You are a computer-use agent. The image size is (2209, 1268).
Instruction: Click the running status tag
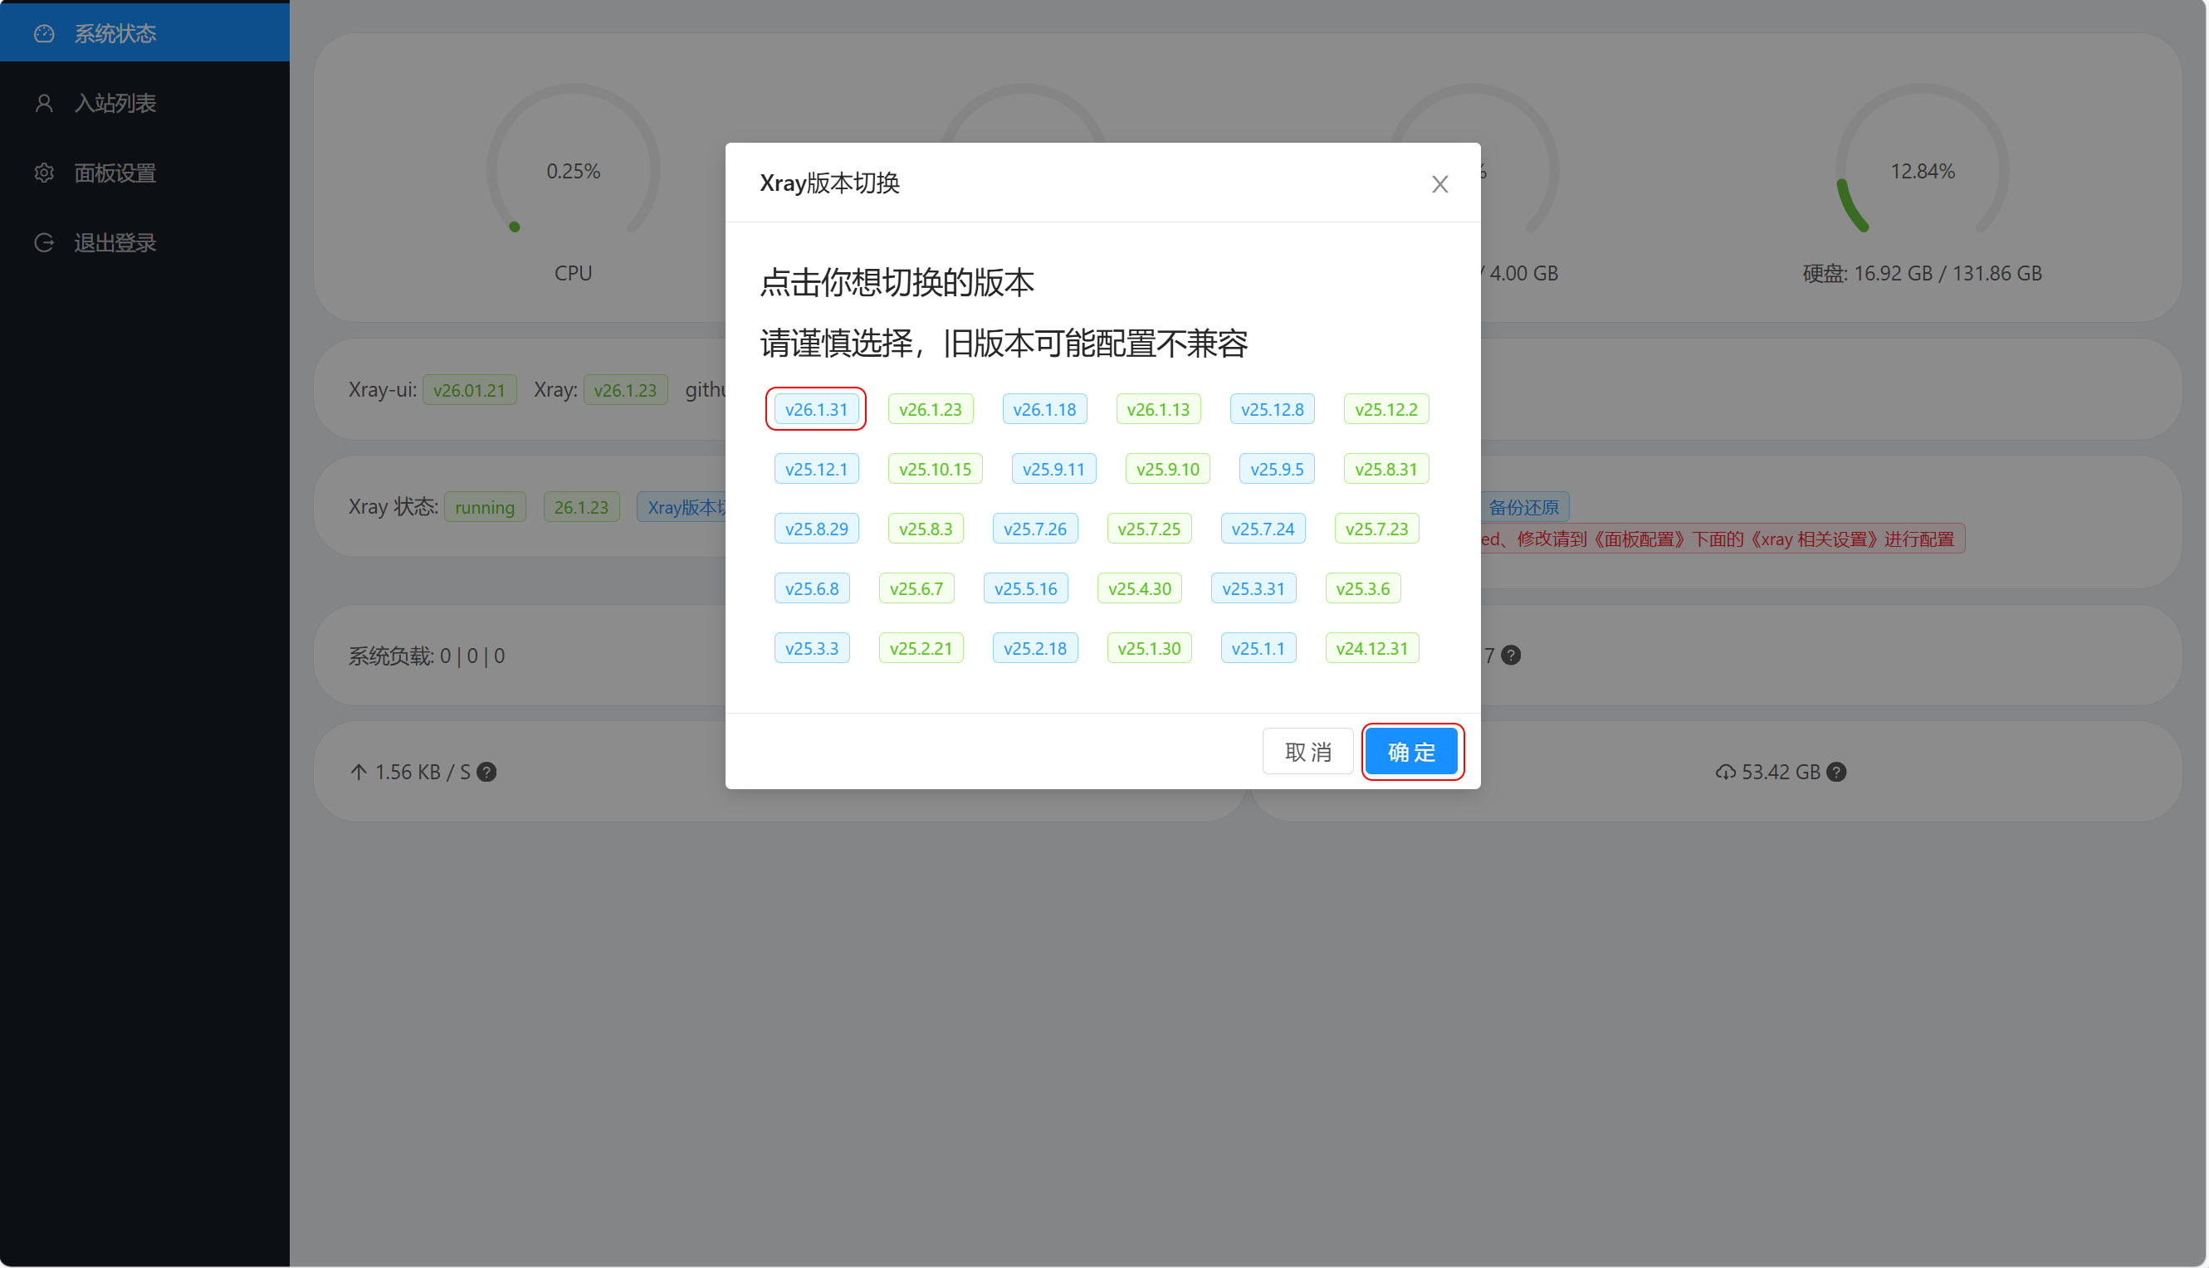484,507
